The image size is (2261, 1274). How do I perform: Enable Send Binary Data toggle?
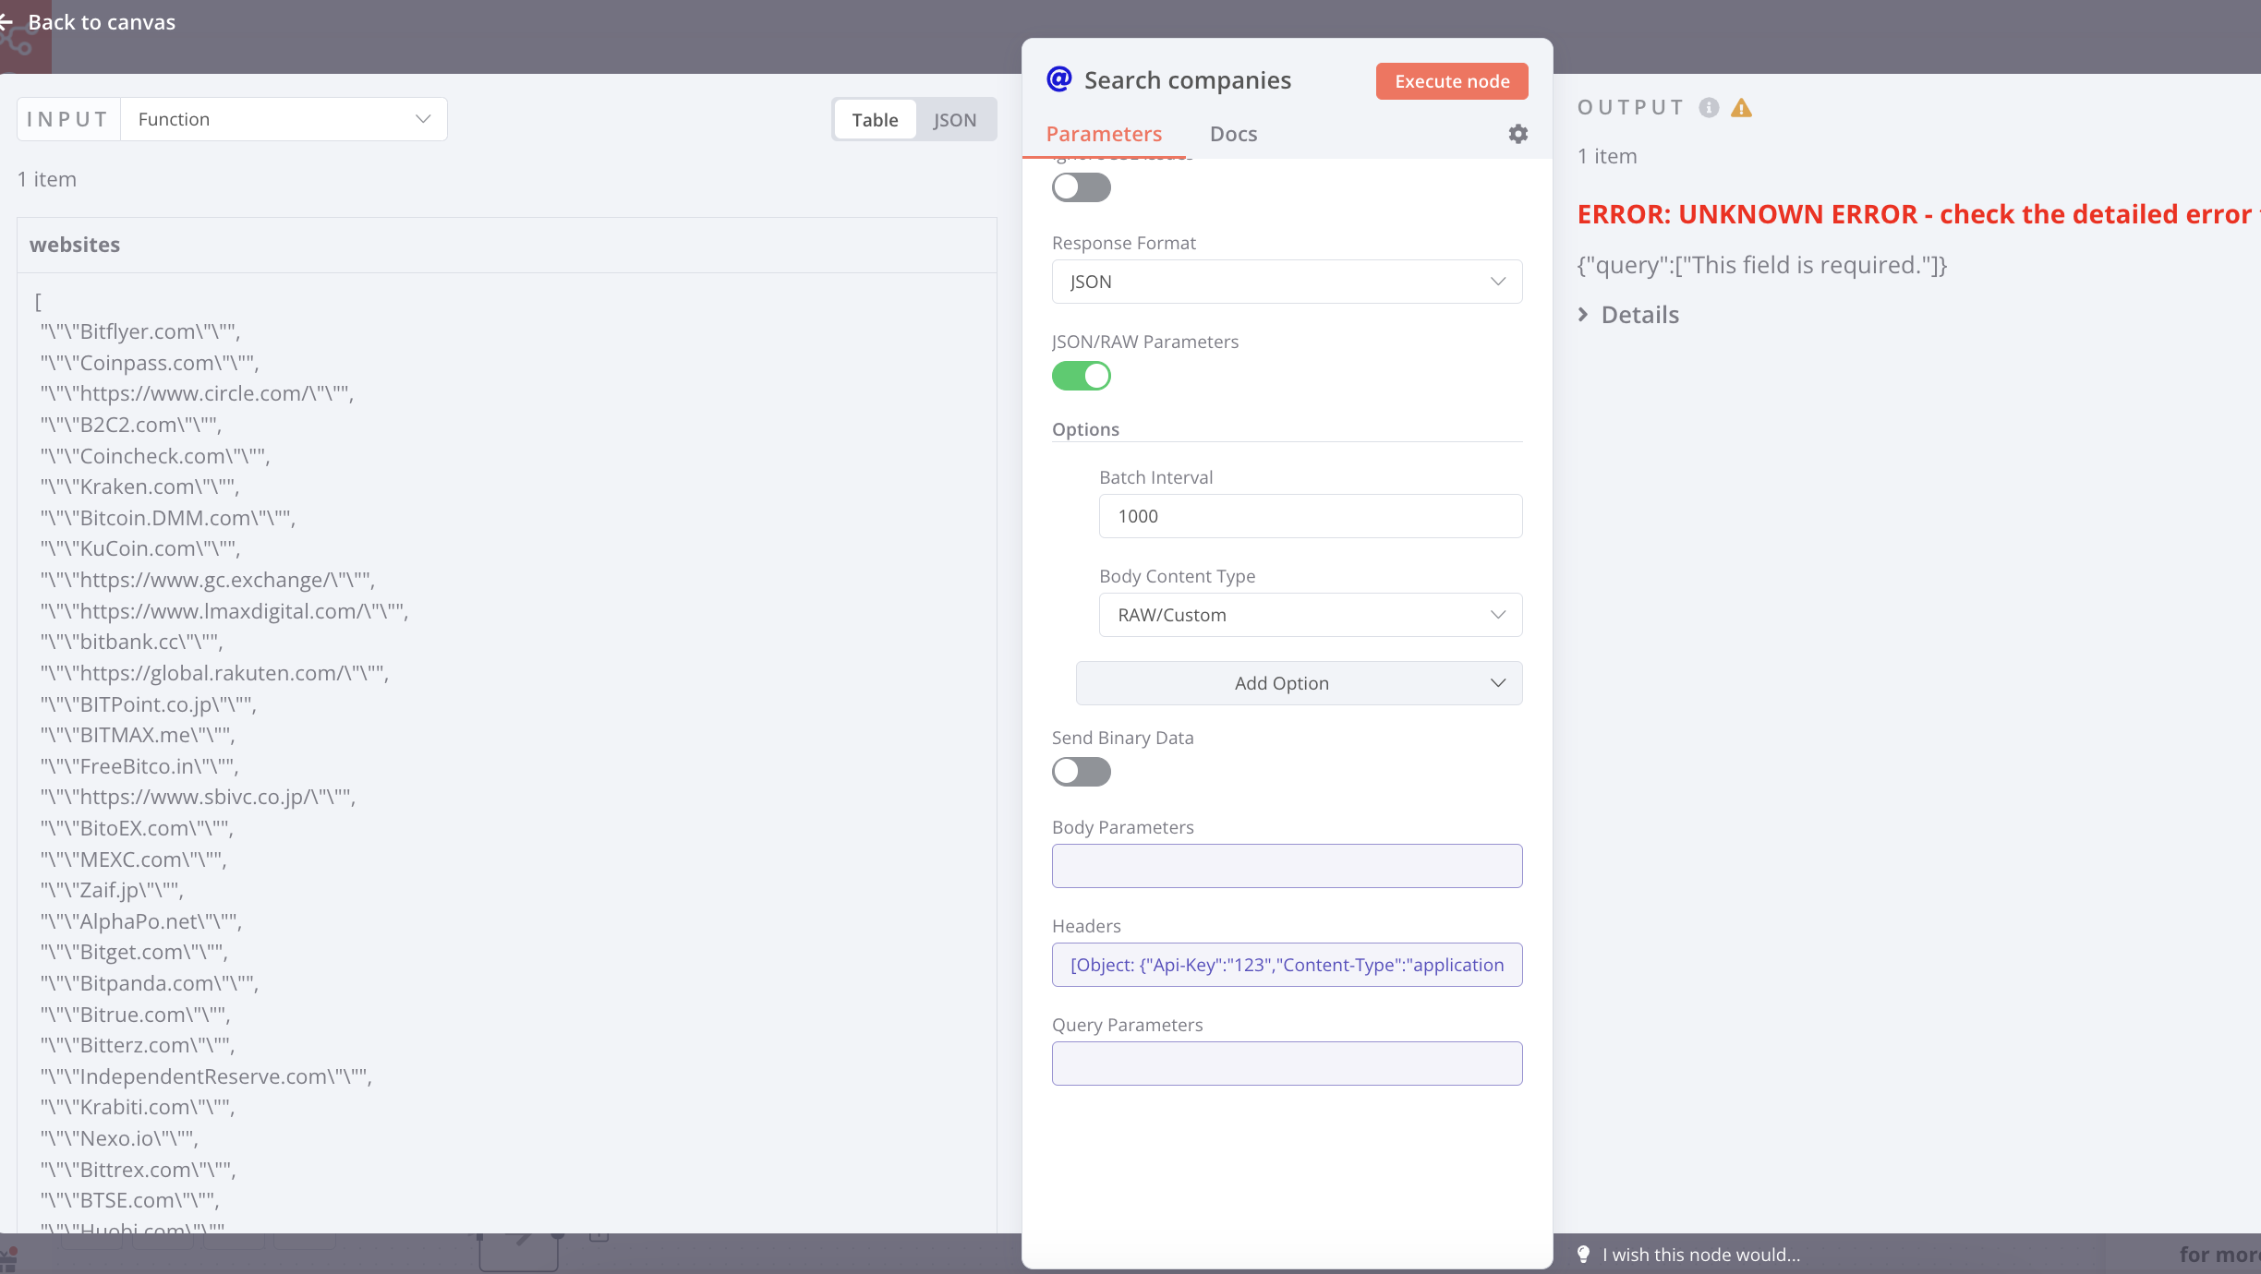pos(1081,771)
